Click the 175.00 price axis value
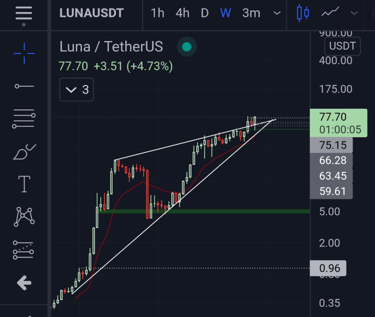This screenshot has width=375, height=317. (x=336, y=89)
